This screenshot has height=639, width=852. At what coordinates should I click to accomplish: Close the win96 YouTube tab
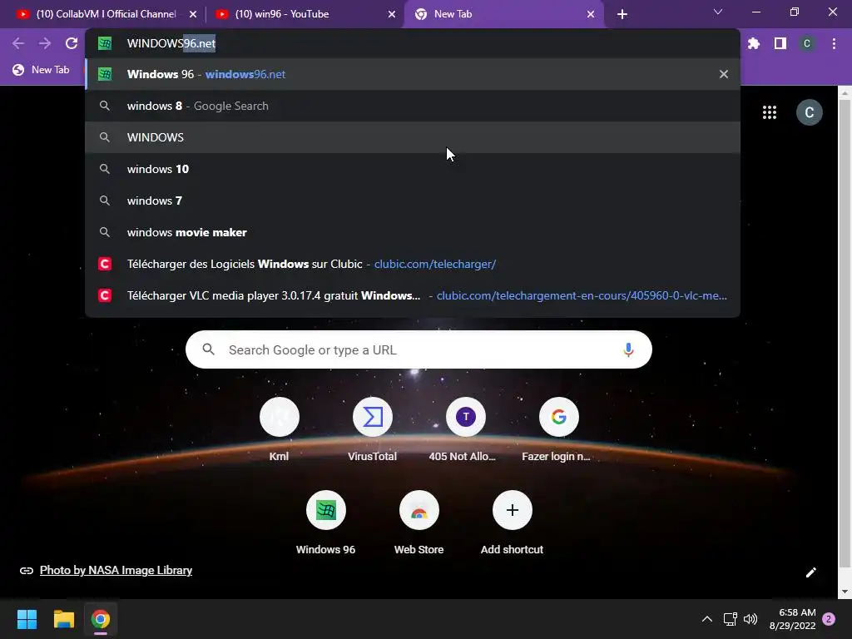392,15
